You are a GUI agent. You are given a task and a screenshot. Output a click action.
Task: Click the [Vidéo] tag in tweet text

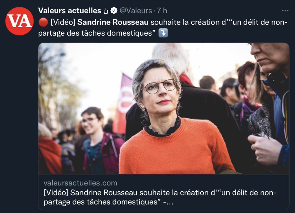point(63,22)
